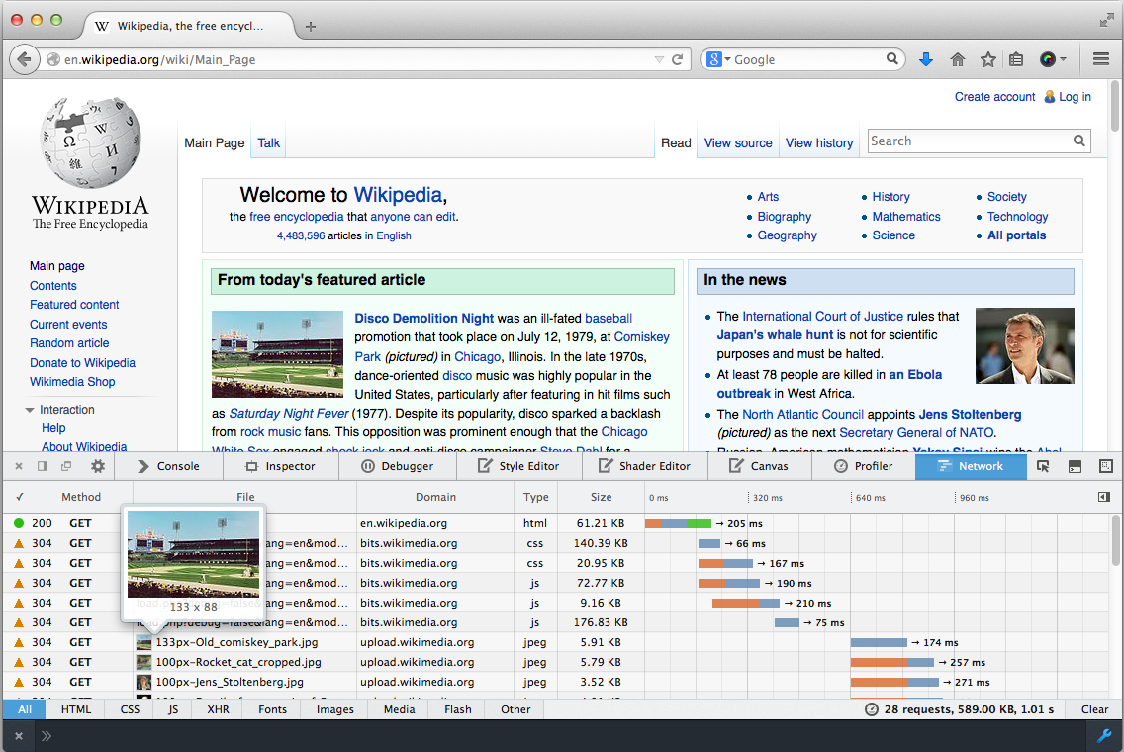Collapse the Interaction sidebar section
The image size is (1124, 752).
tap(30, 410)
